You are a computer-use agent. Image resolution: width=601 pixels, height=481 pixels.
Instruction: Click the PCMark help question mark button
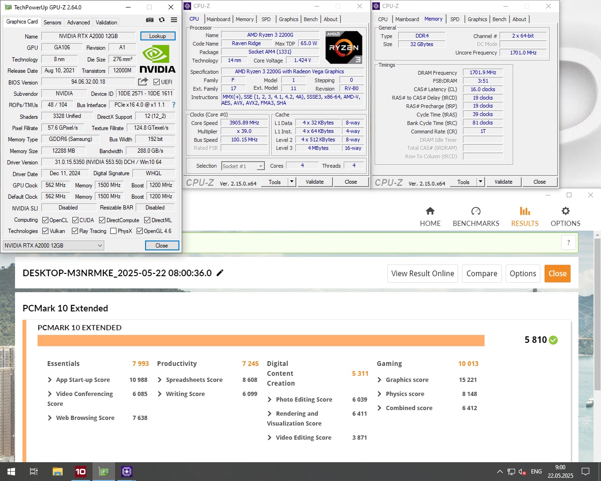(x=569, y=242)
